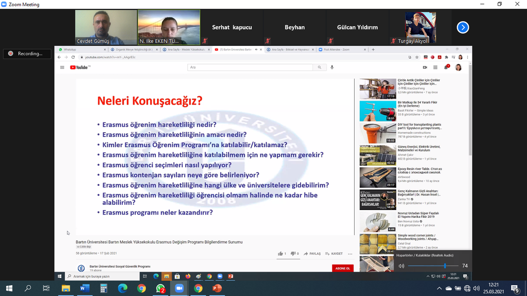Screen dimensions: 527x296
Task: Click the Recording indicator in Zoom
Action: point(27,54)
